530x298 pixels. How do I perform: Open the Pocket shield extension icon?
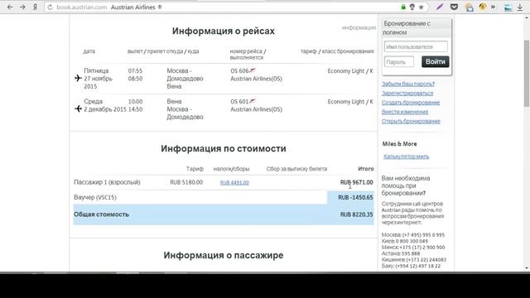(x=454, y=7)
